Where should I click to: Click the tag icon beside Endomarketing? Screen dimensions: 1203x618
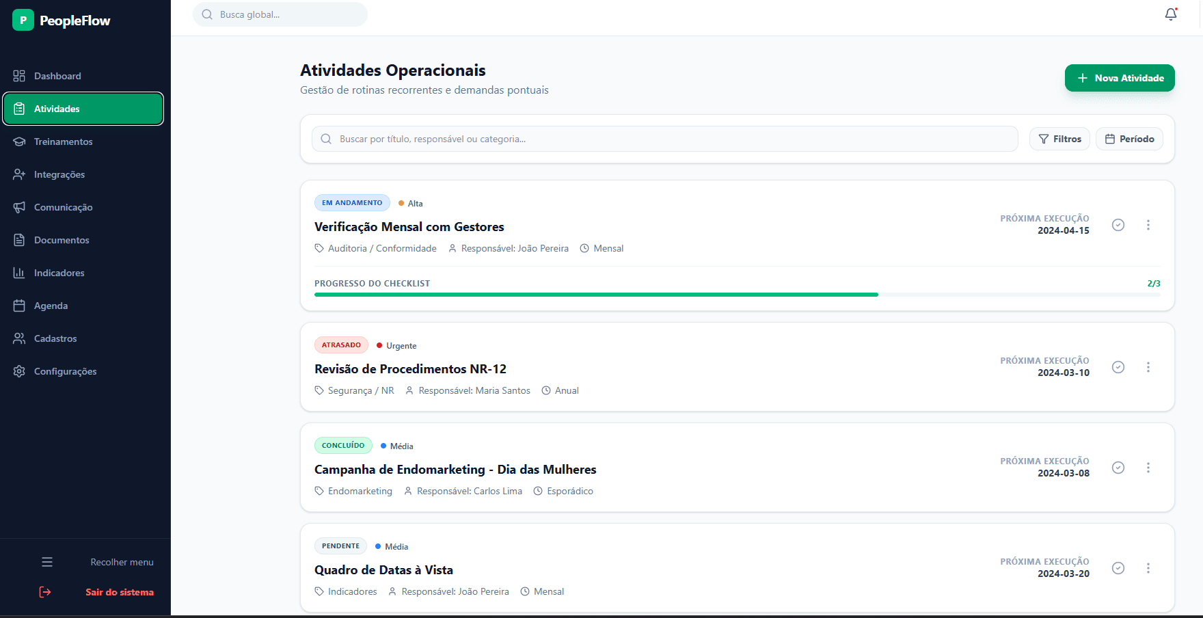319,491
